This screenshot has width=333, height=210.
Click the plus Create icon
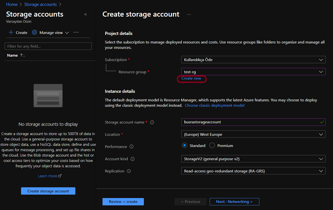[11, 32]
